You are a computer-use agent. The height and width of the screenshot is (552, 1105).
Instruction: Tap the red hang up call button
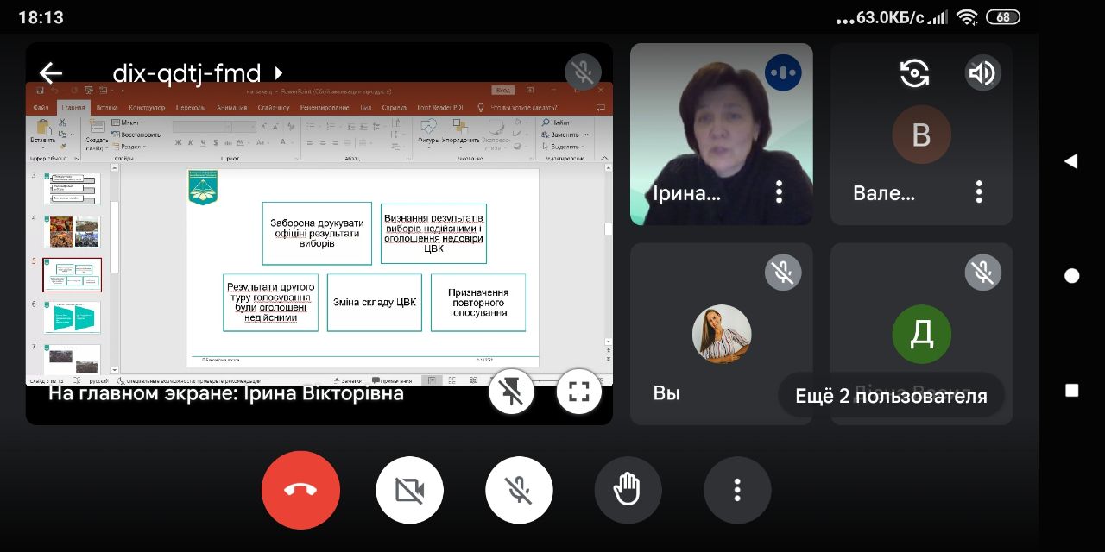point(300,490)
